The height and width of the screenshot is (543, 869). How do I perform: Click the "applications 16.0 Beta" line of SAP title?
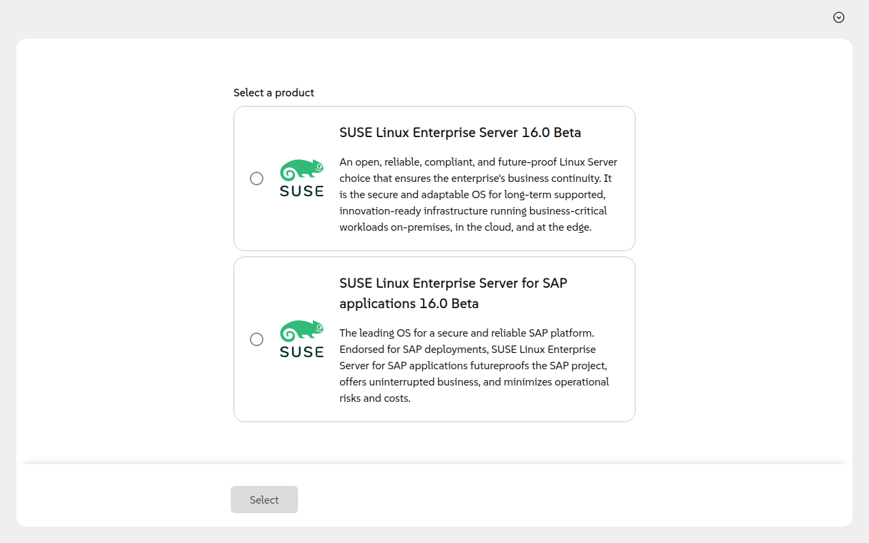pyautogui.click(x=409, y=303)
